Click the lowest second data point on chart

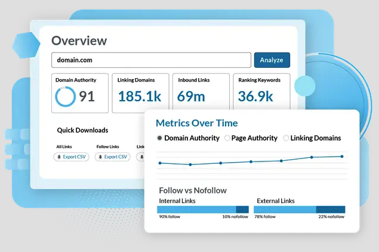(x=190, y=164)
